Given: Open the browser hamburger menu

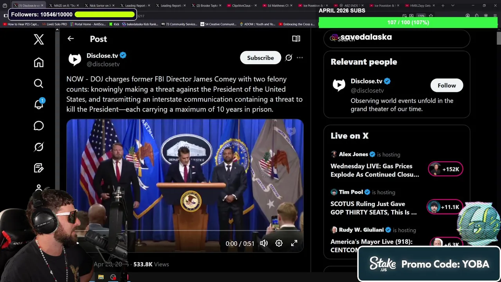Looking at the screenshot, I should pyautogui.click(x=495, y=16).
